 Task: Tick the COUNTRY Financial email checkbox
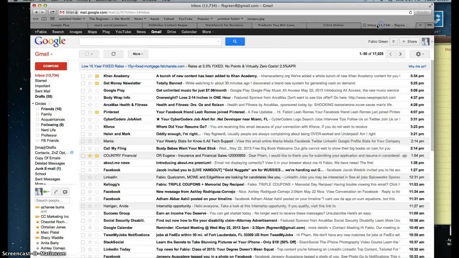(83, 156)
